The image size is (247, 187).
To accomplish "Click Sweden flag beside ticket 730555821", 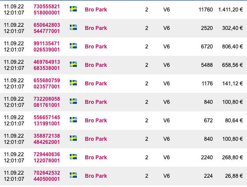I will click(73, 9).
